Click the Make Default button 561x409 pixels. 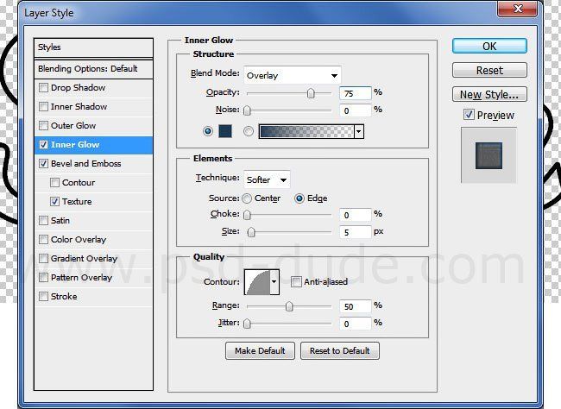[260, 350]
